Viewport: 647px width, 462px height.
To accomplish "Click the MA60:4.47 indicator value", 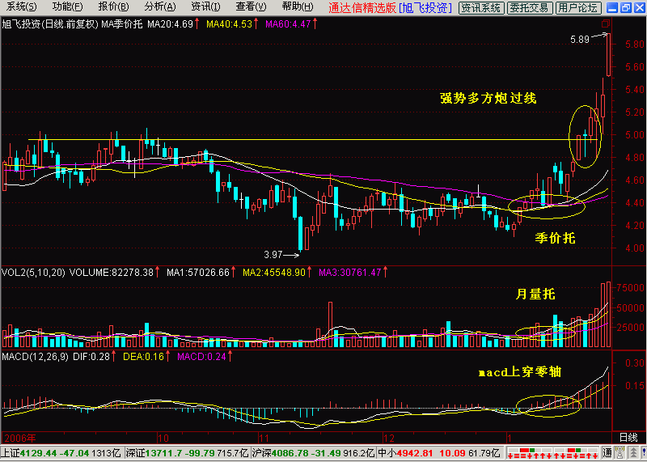I will 288,24.
